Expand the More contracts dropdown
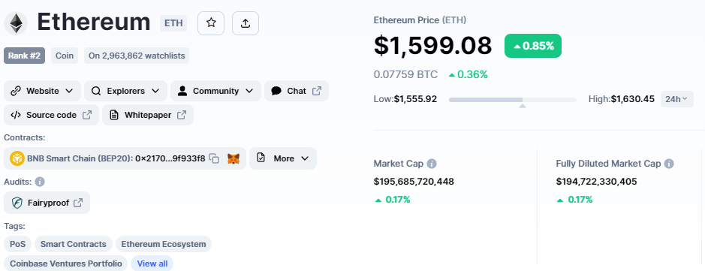 283,158
